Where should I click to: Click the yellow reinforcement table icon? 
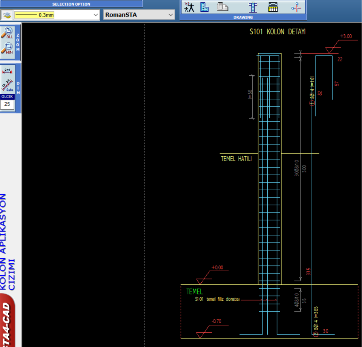273,7
